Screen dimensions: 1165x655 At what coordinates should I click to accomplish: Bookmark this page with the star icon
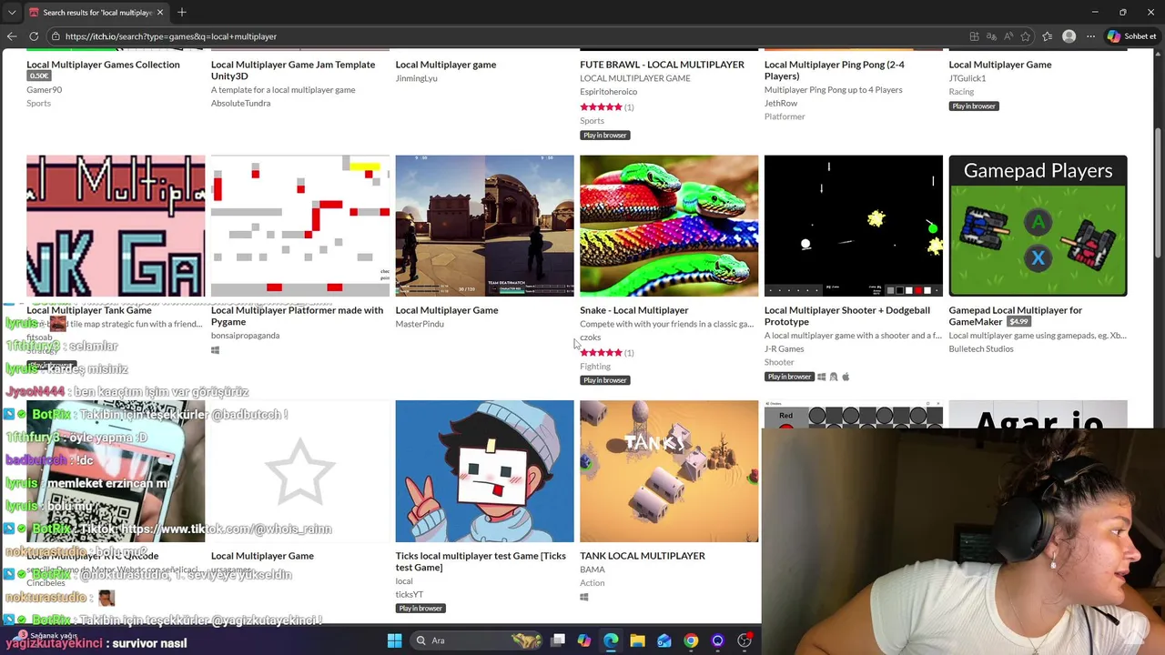(1026, 36)
